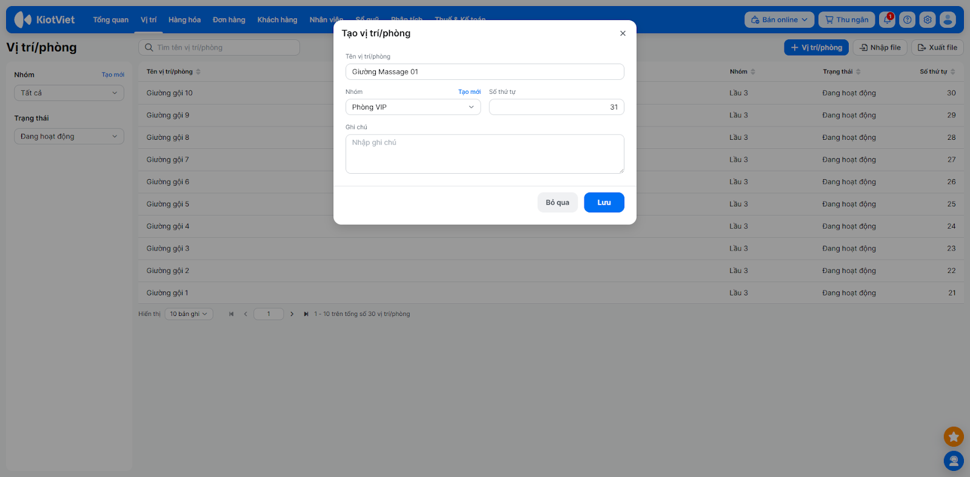
Task: Open the Phòng VIP group dropdown
Action: (x=413, y=107)
